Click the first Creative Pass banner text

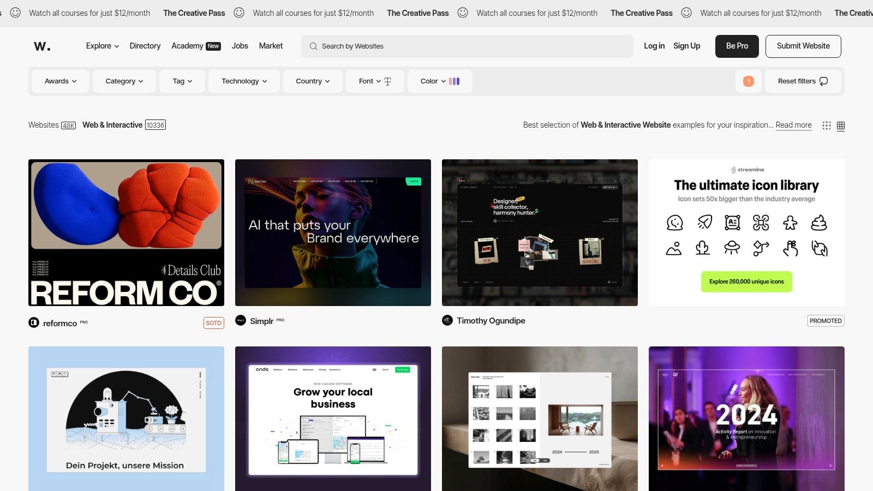pyautogui.click(x=194, y=13)
